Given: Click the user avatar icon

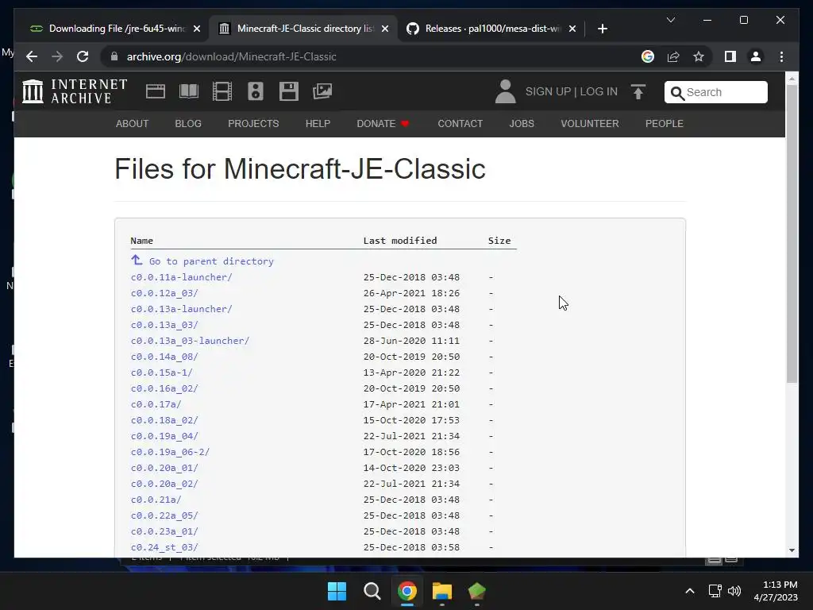Looking at the screenshot, I should click(x=505, y=91).
